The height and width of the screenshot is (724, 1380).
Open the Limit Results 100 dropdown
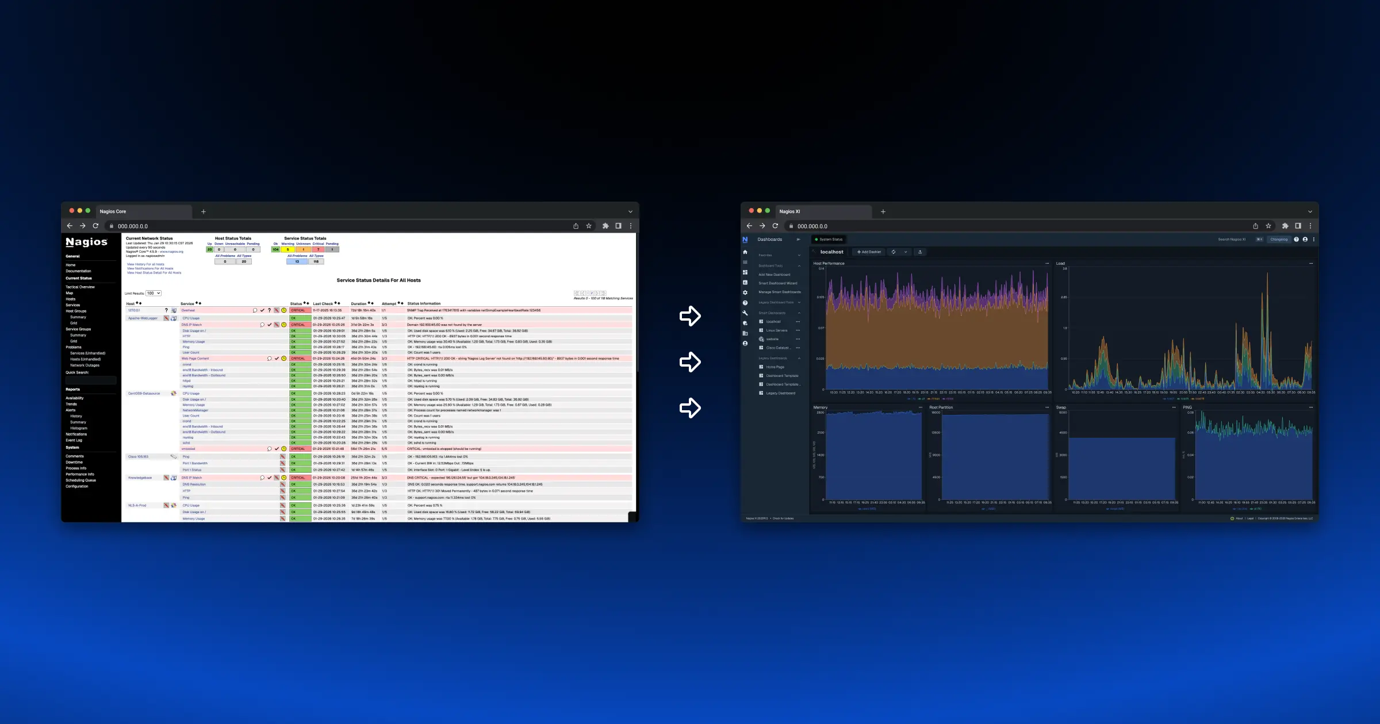[x=154, y=293]
